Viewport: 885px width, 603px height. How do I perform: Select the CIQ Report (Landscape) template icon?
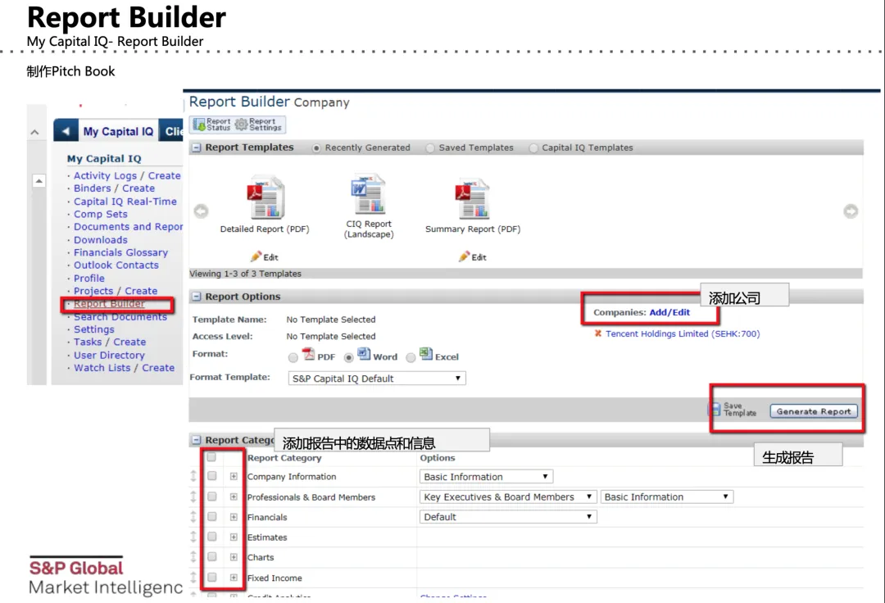click(x=369, y=193)
